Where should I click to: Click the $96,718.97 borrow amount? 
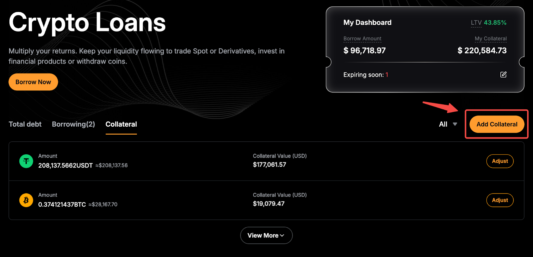click(x=364, y=51)
